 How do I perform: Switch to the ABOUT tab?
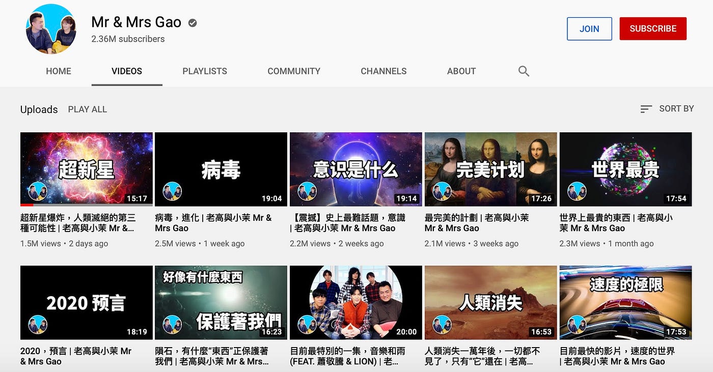[x=461, y=71]
